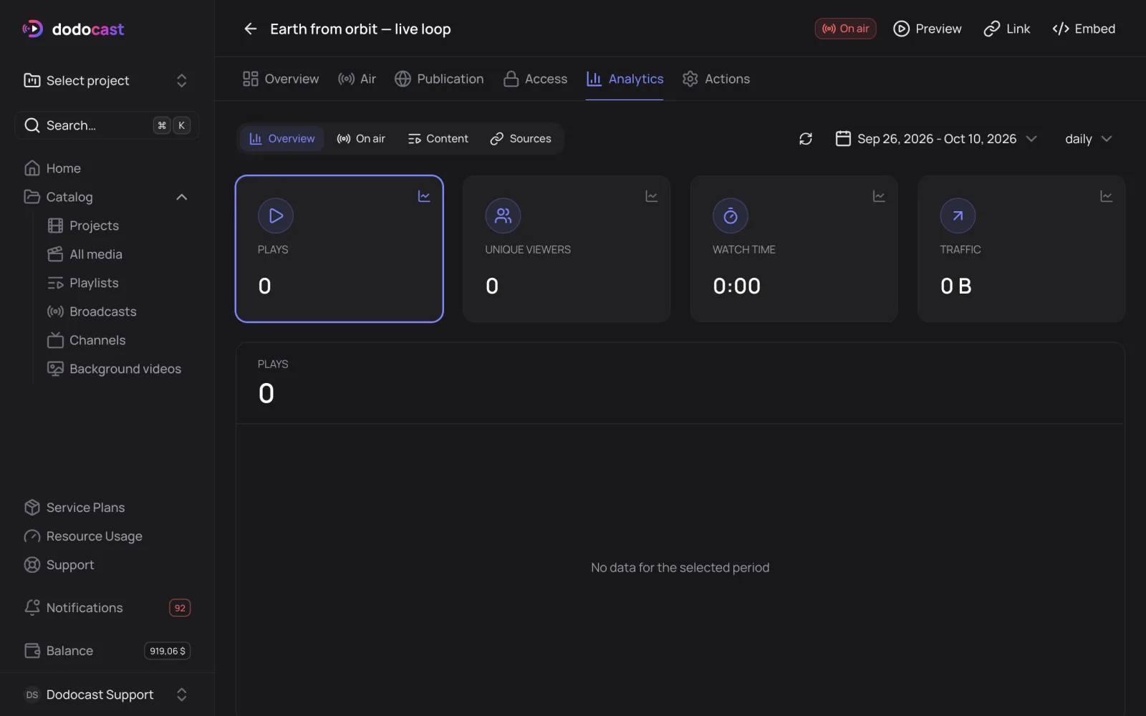This screenshot has height=716, width=1146.
Task: Click the refresh analytics icon
Action: point(806,139)
